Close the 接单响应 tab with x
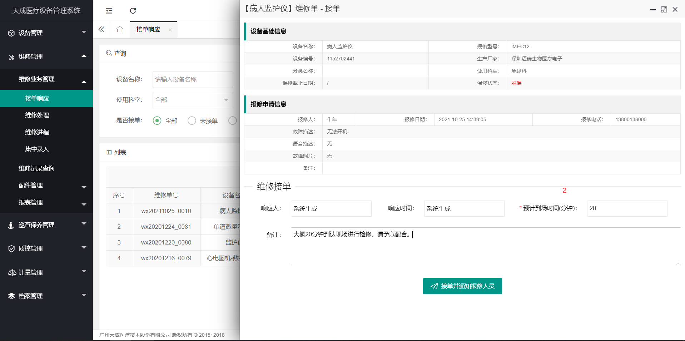This screenshot has width=685, height=341. (x=170, y=30)
